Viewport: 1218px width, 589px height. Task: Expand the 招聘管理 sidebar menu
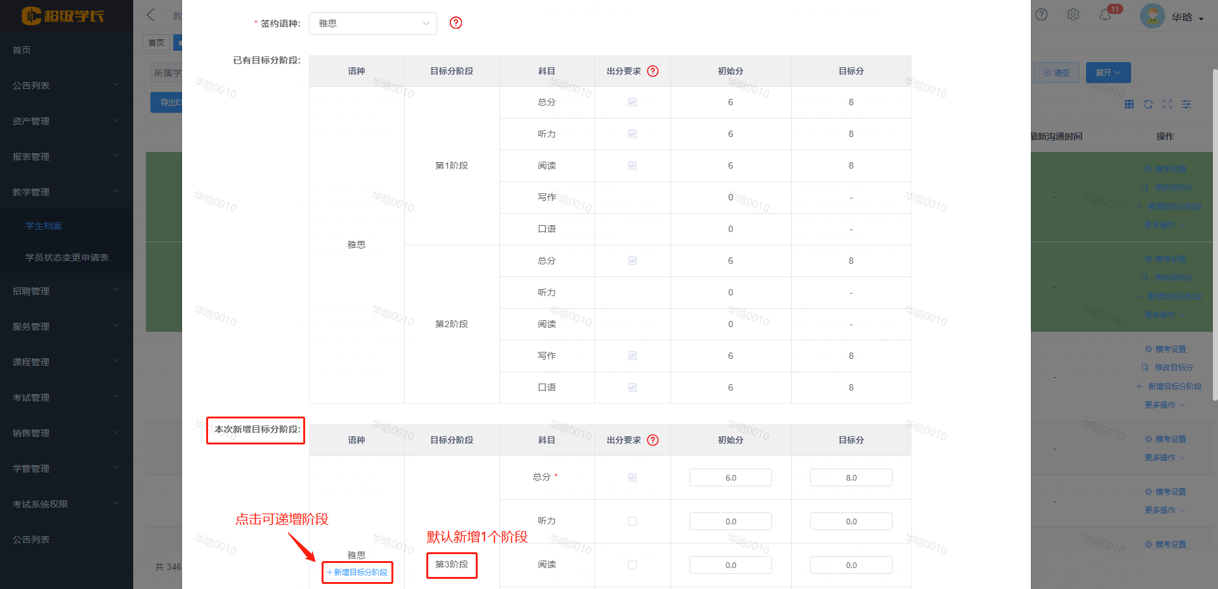coord(66,291)
